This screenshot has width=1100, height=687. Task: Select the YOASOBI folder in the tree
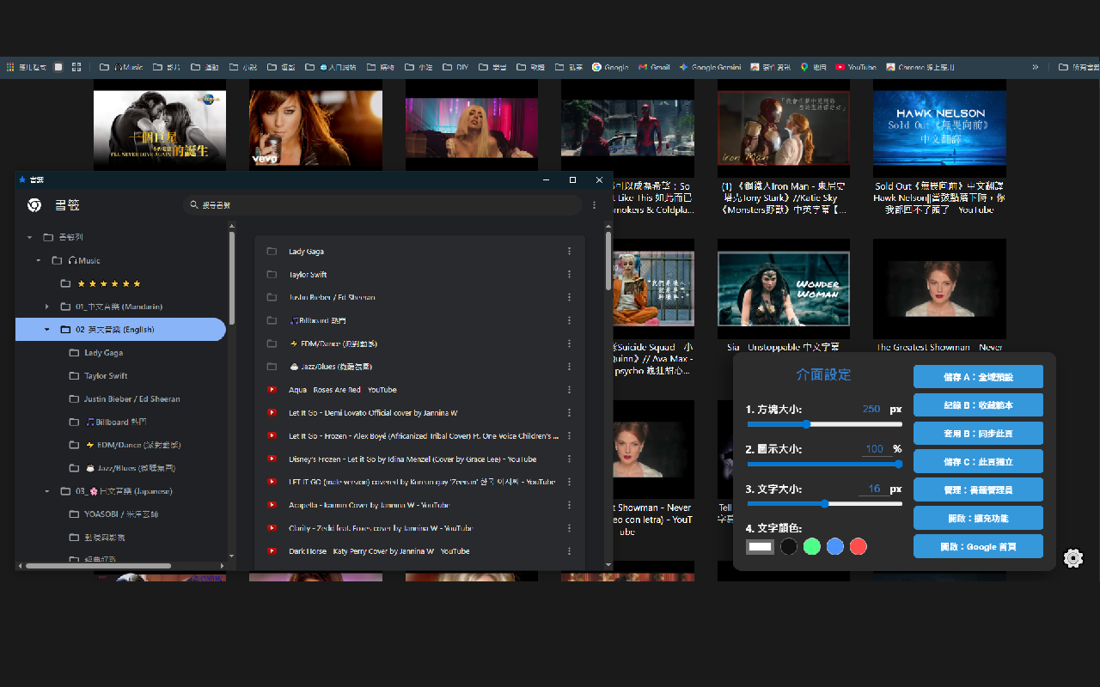coord(120,514)
